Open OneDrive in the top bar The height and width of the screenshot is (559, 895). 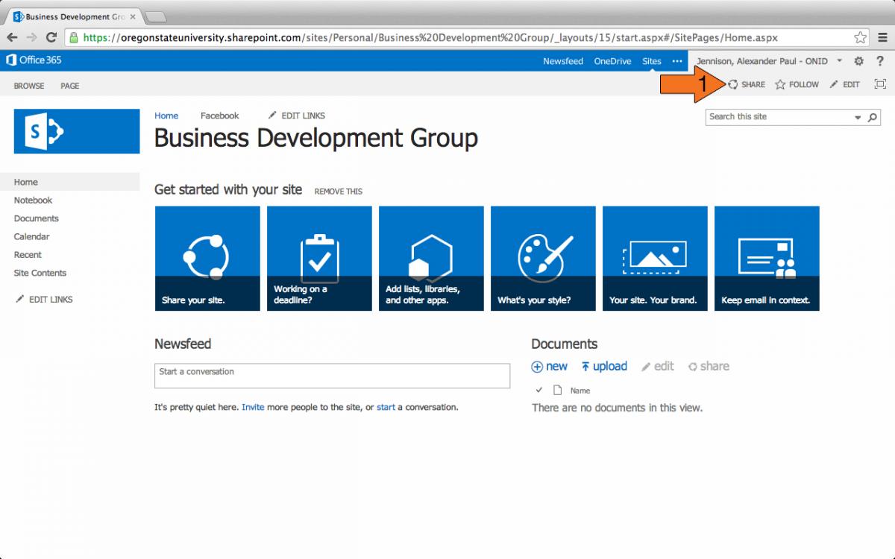point(612,61)
